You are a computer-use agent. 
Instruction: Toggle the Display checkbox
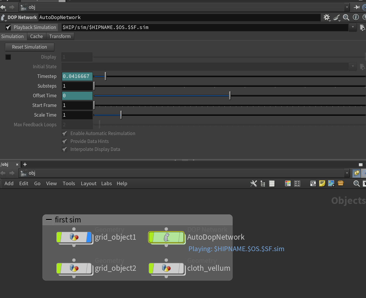(x=8, y=57)
